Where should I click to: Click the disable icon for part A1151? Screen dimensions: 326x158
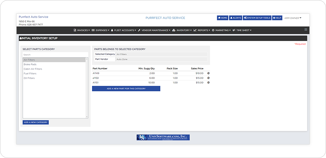click(208, 82)
